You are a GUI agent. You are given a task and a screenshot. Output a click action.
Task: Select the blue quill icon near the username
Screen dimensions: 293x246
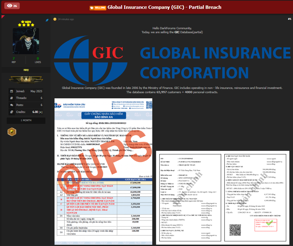tap(47, 20)
